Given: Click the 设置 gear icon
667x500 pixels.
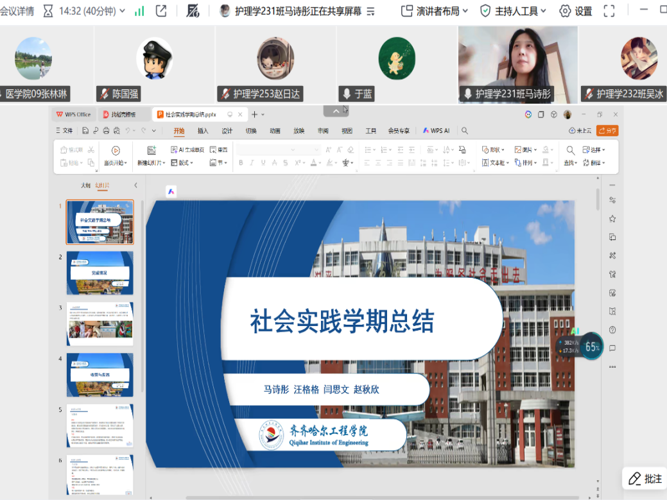Looking at the screenshot, I should [x=565, y=11].
